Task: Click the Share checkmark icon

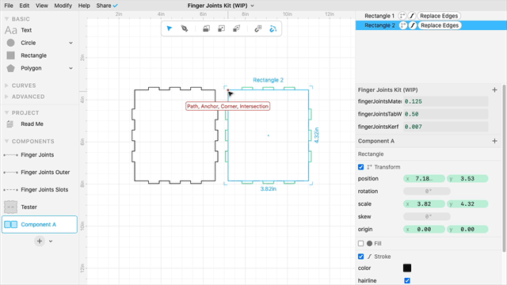Action: 116,6
